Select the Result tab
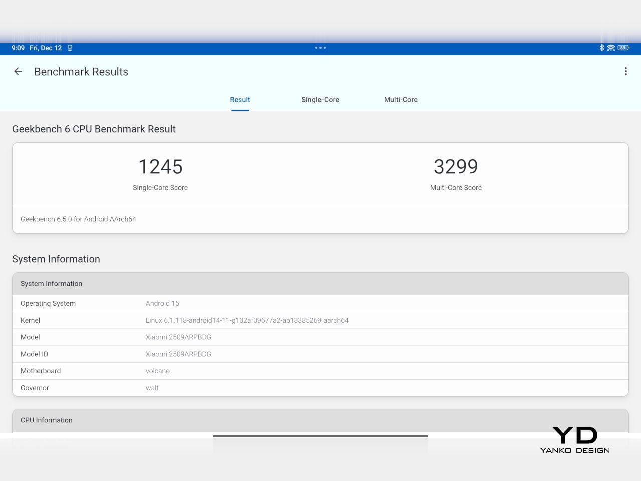Viewport: 641px width, 481px height. tap(240, 100)
